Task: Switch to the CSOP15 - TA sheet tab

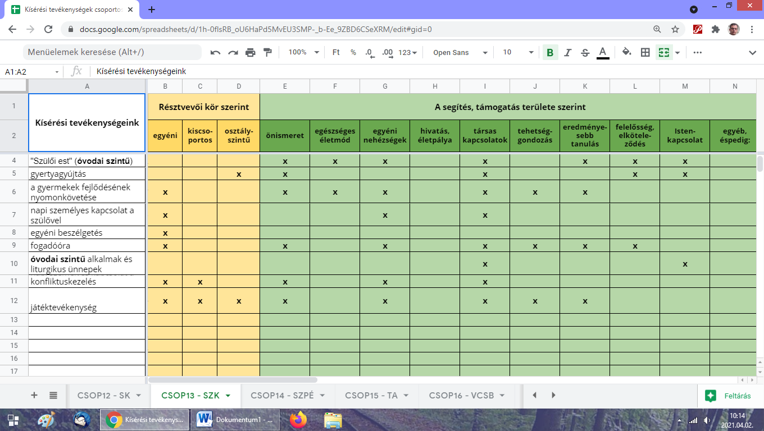Action: click(x=371, y=395)
